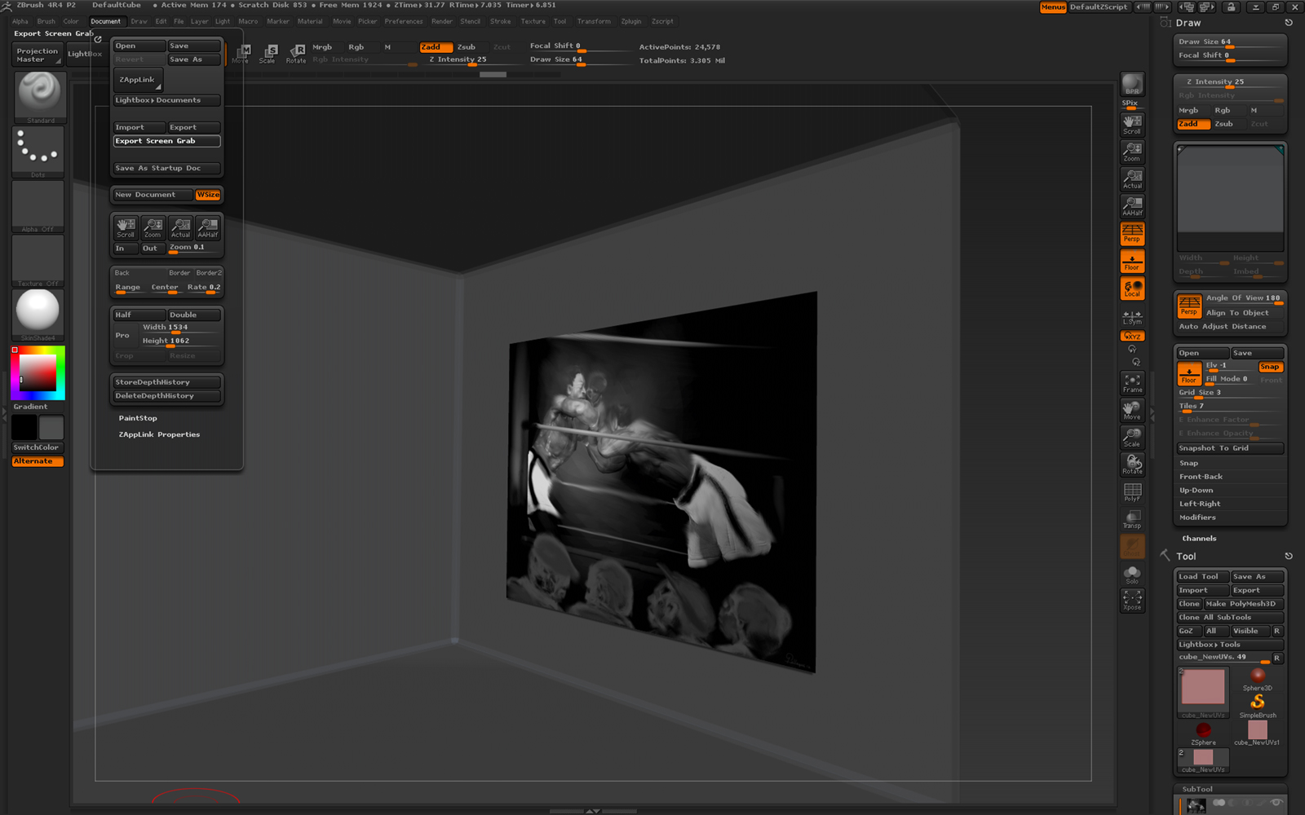Toggle the Transp transparency icon
This screenshot has width=1305, height=815.
(x=1132, y=519)
